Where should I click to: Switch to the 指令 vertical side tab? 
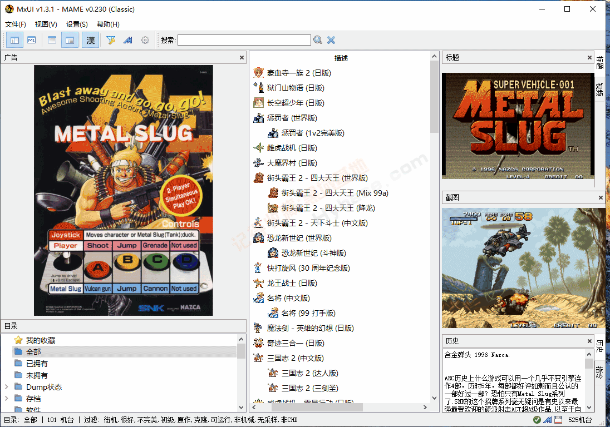599,372
